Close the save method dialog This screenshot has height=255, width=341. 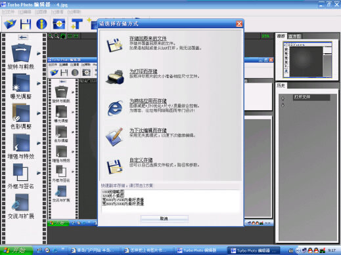click(x=239, y=24)
